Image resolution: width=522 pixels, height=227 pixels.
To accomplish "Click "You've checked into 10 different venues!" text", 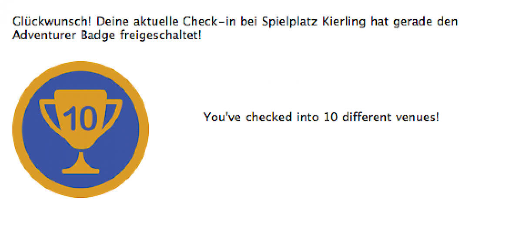I will [321, 117].
